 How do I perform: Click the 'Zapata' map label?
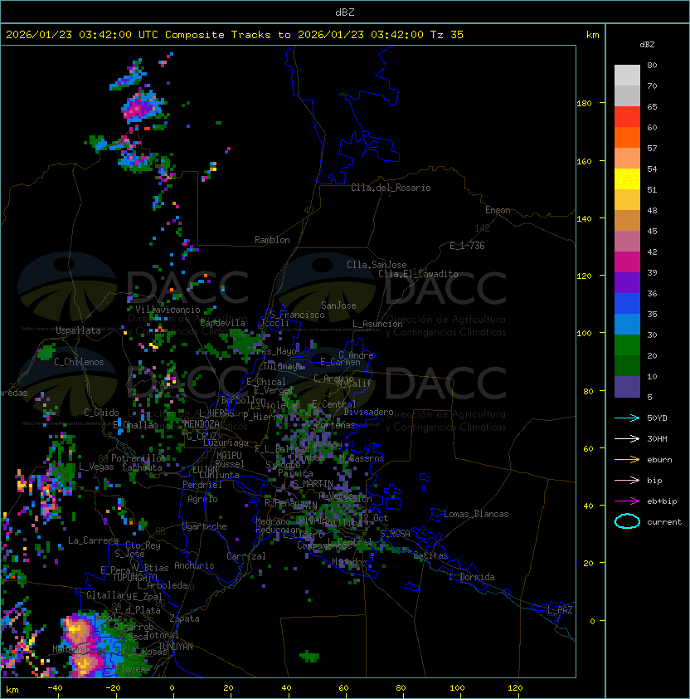pos(184,618)
